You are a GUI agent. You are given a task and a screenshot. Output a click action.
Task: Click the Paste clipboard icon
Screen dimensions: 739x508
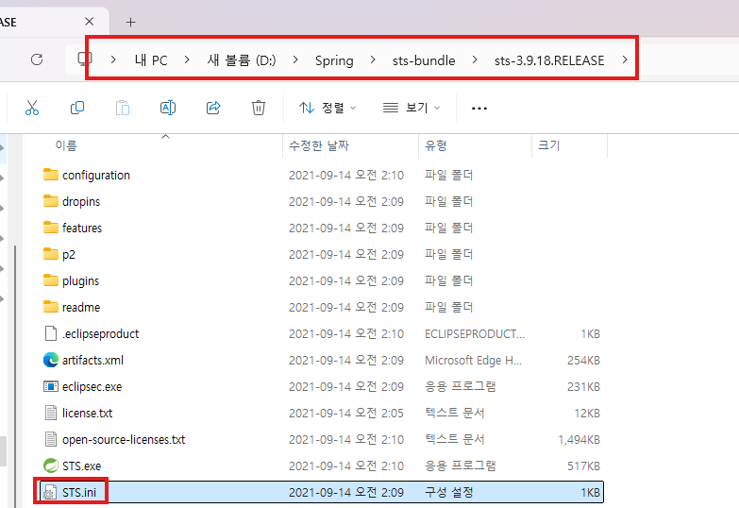tap(123, 108)
